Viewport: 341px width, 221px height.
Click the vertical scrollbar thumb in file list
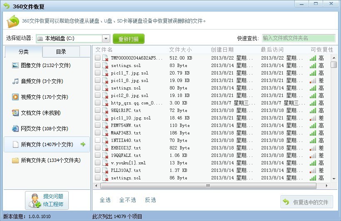coord(334,65)
